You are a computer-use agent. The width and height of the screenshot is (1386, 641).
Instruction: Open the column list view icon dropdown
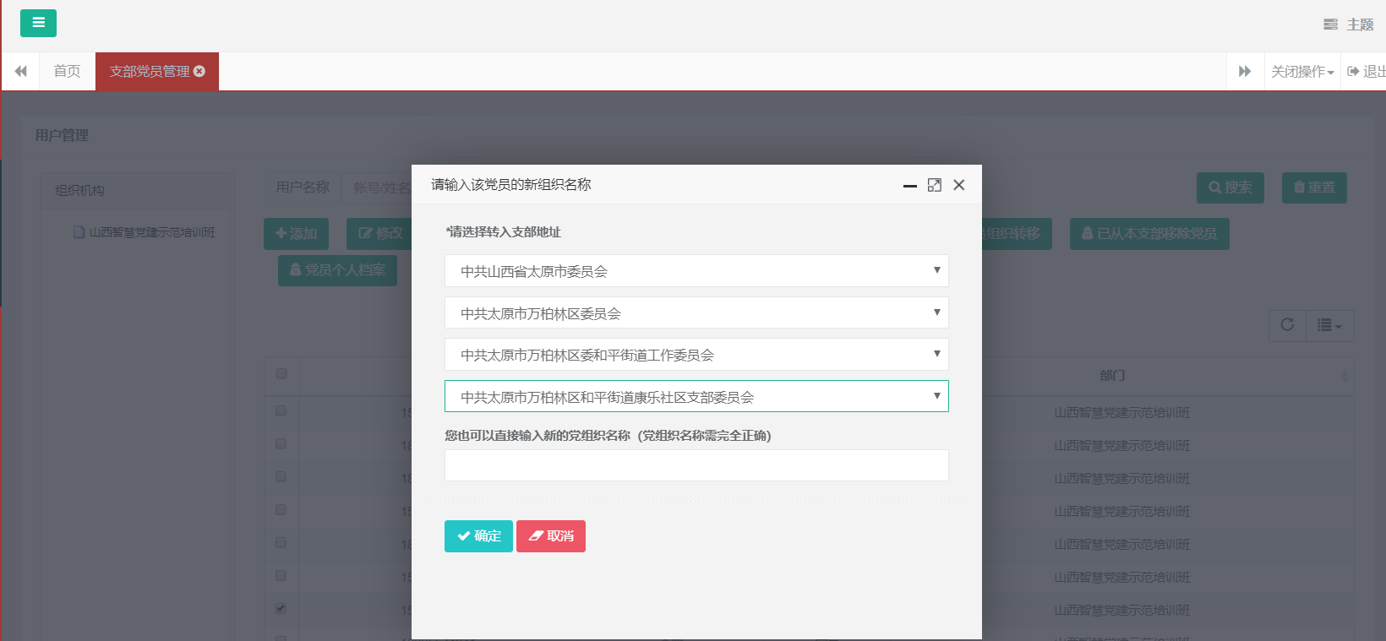click(1329, 325)
